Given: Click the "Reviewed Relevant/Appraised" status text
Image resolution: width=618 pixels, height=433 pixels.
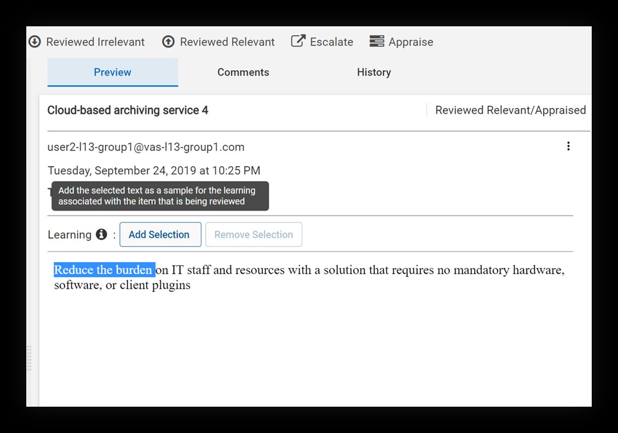Looking at the screenshot, I should click(510, 110).
